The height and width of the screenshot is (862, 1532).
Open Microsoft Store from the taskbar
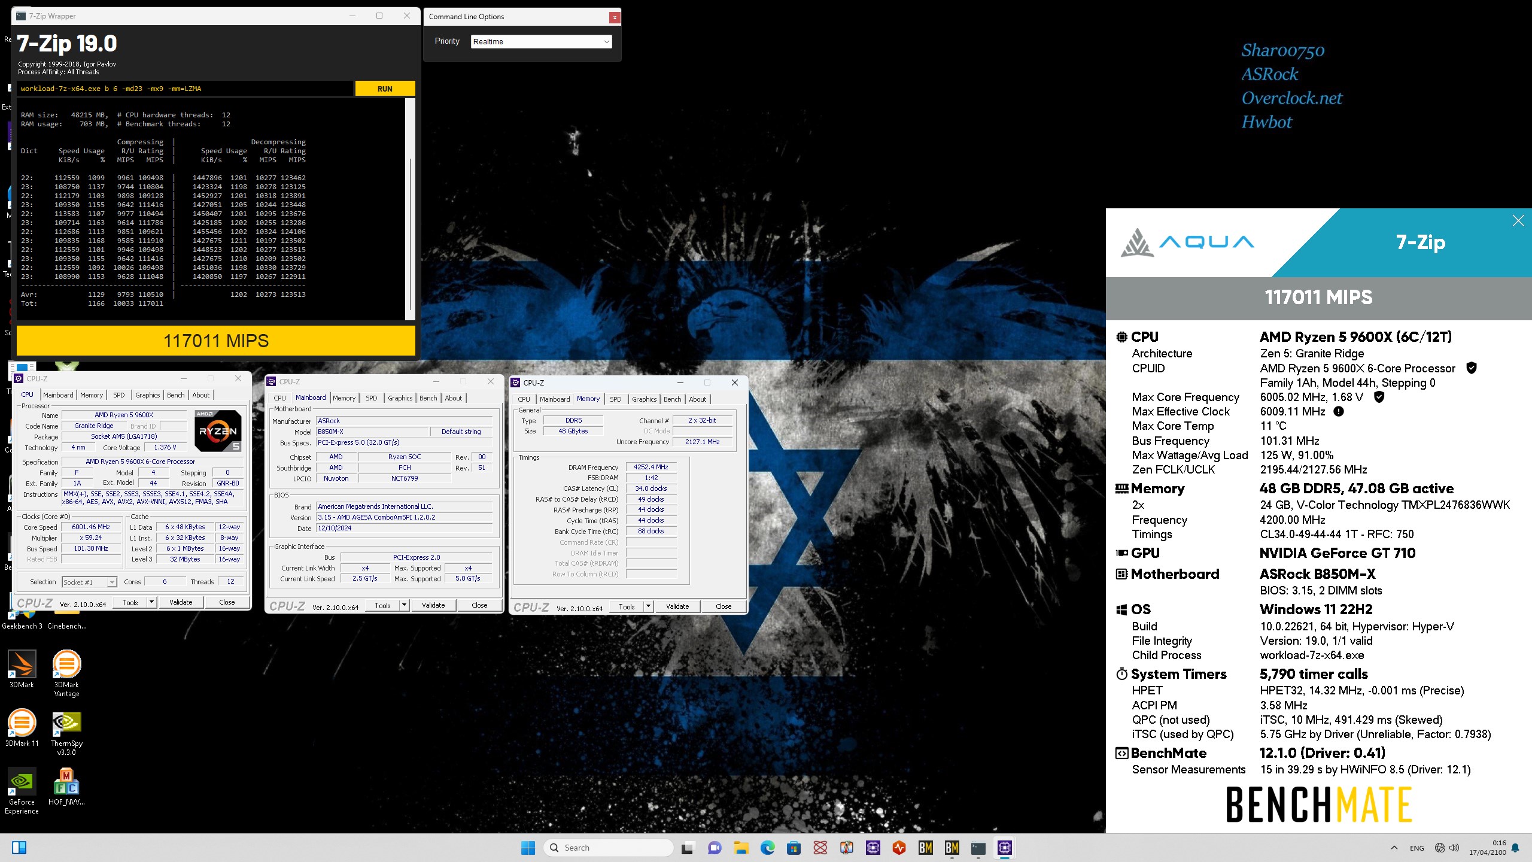[x=794, y=848]
